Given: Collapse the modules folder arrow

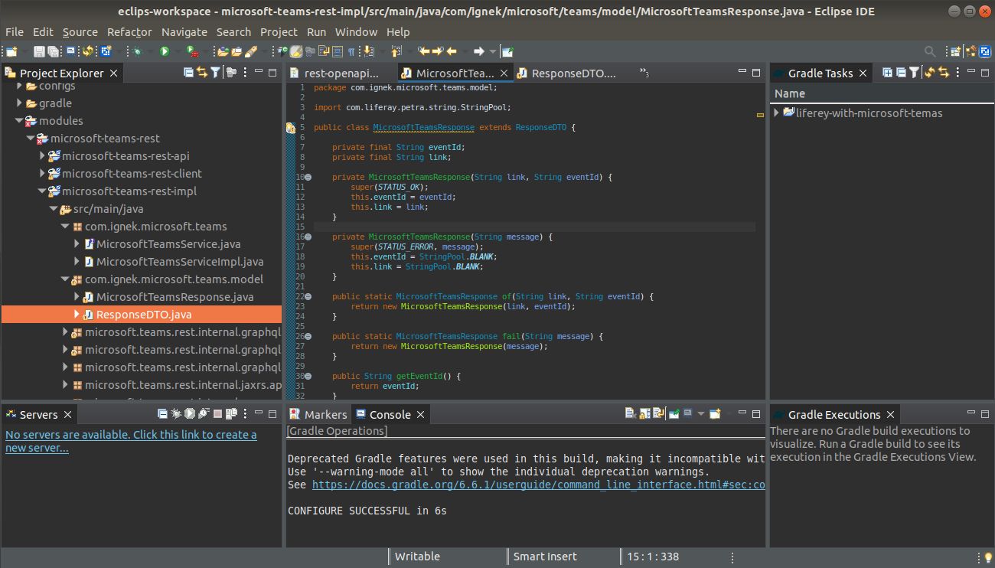Looking at the screenshot, I should (x=19, y=120).
